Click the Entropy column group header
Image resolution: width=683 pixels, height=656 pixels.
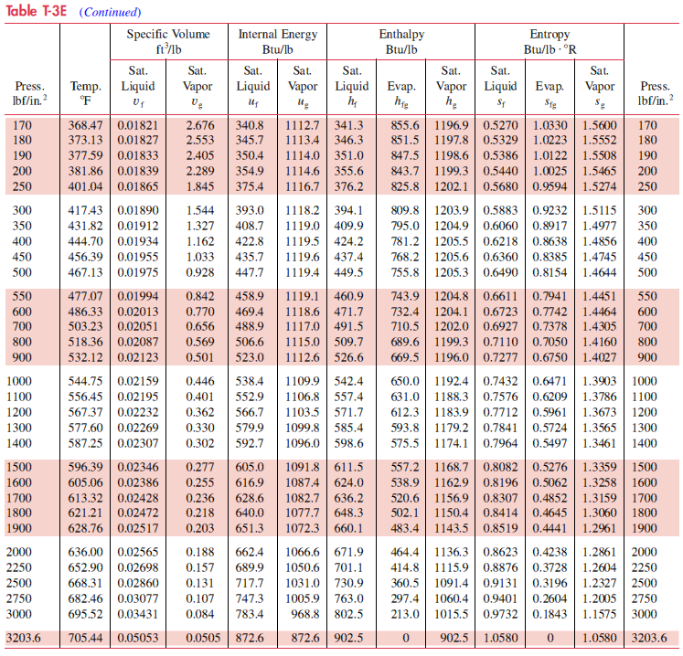[550, 41]
